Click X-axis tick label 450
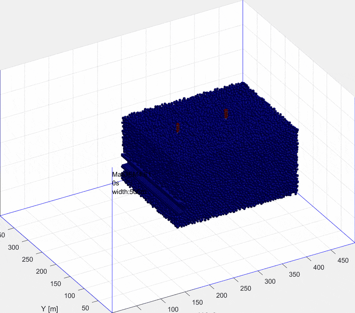Image resolution: width=355 pixels, height=313 pixels. (343, 260)
